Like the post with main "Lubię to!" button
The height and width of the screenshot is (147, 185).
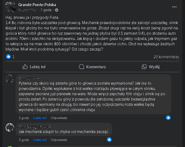tap(34, 67)
